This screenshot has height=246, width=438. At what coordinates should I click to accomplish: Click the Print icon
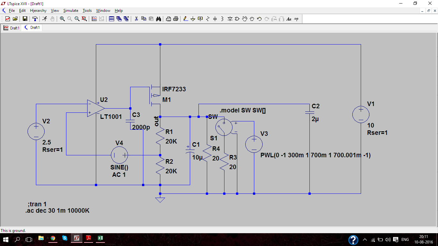(176, 19)
